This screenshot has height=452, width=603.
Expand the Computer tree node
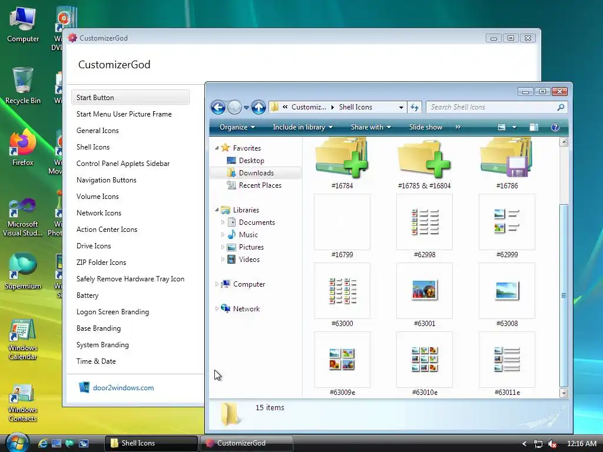point(217,284)
